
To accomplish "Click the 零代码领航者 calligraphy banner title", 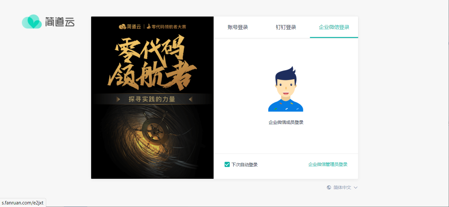I will coord(153,63).
